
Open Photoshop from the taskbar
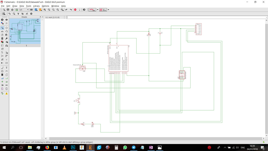(x=73, y=148)
